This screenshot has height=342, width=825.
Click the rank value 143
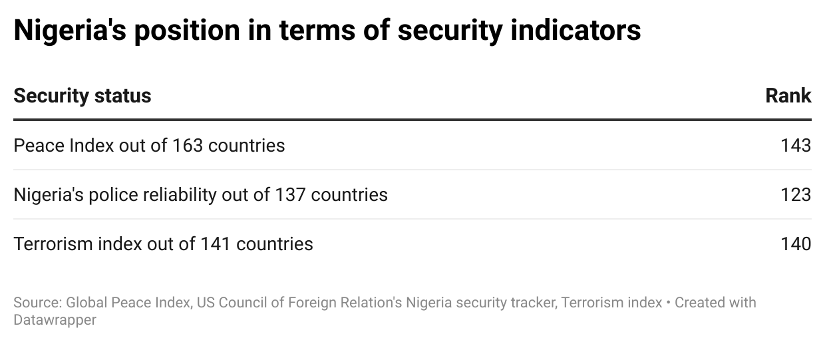[x=796, y=145]
